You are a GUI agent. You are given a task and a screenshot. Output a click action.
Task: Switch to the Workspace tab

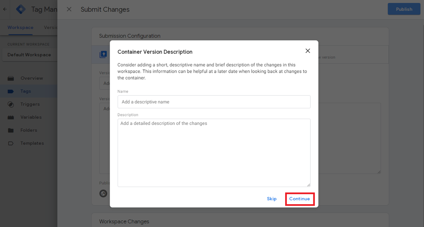[21, 27]
